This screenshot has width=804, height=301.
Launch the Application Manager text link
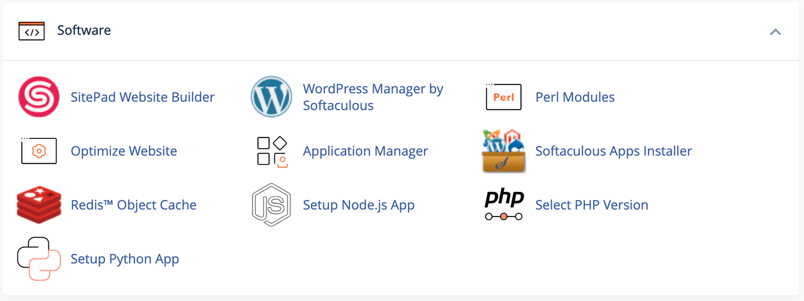coord(365,151)
